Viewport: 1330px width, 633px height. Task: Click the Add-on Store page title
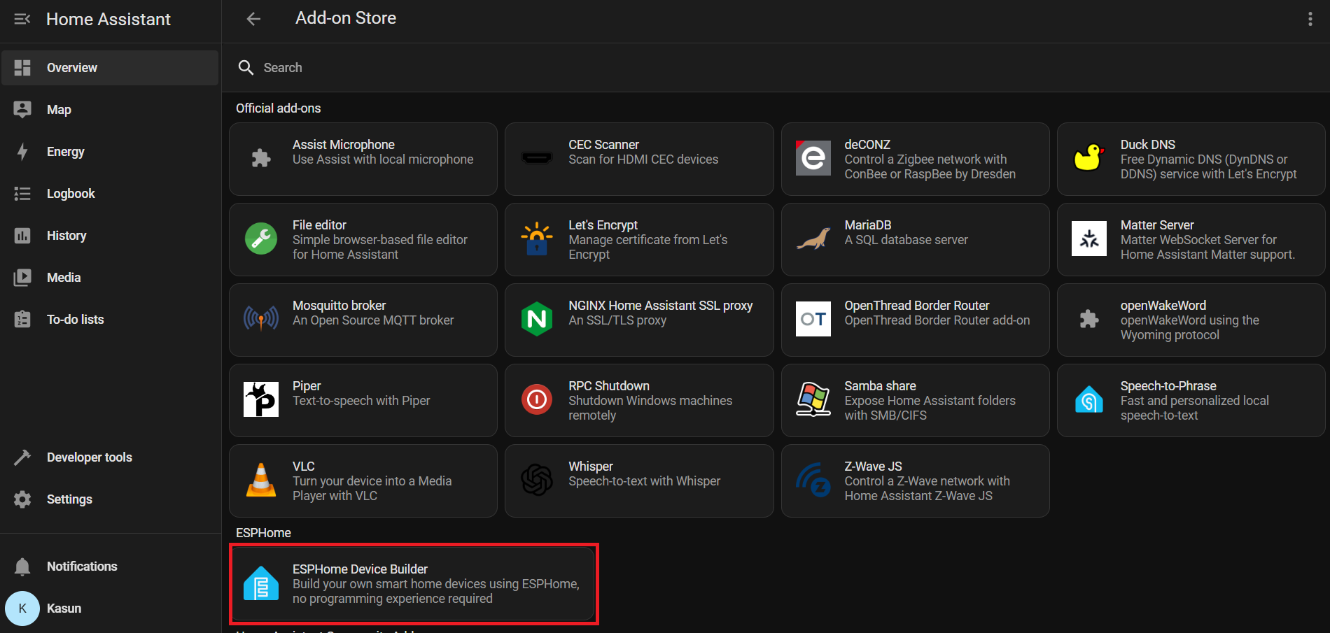[x=346, y=18]
